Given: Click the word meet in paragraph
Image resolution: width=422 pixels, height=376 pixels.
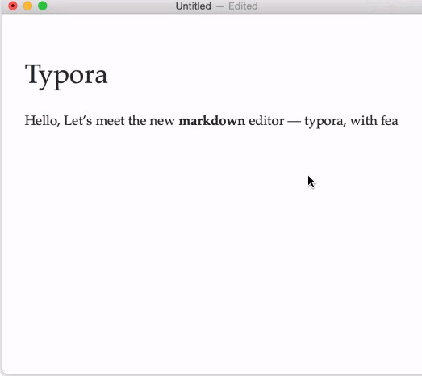Looking at the screenshot, I should coord(111,120).
